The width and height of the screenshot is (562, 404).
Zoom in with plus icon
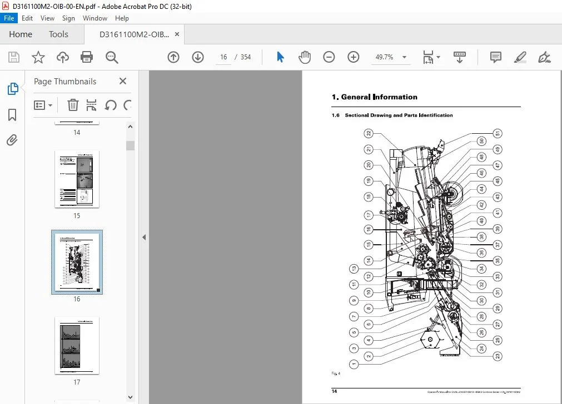[x=354, y=57]
